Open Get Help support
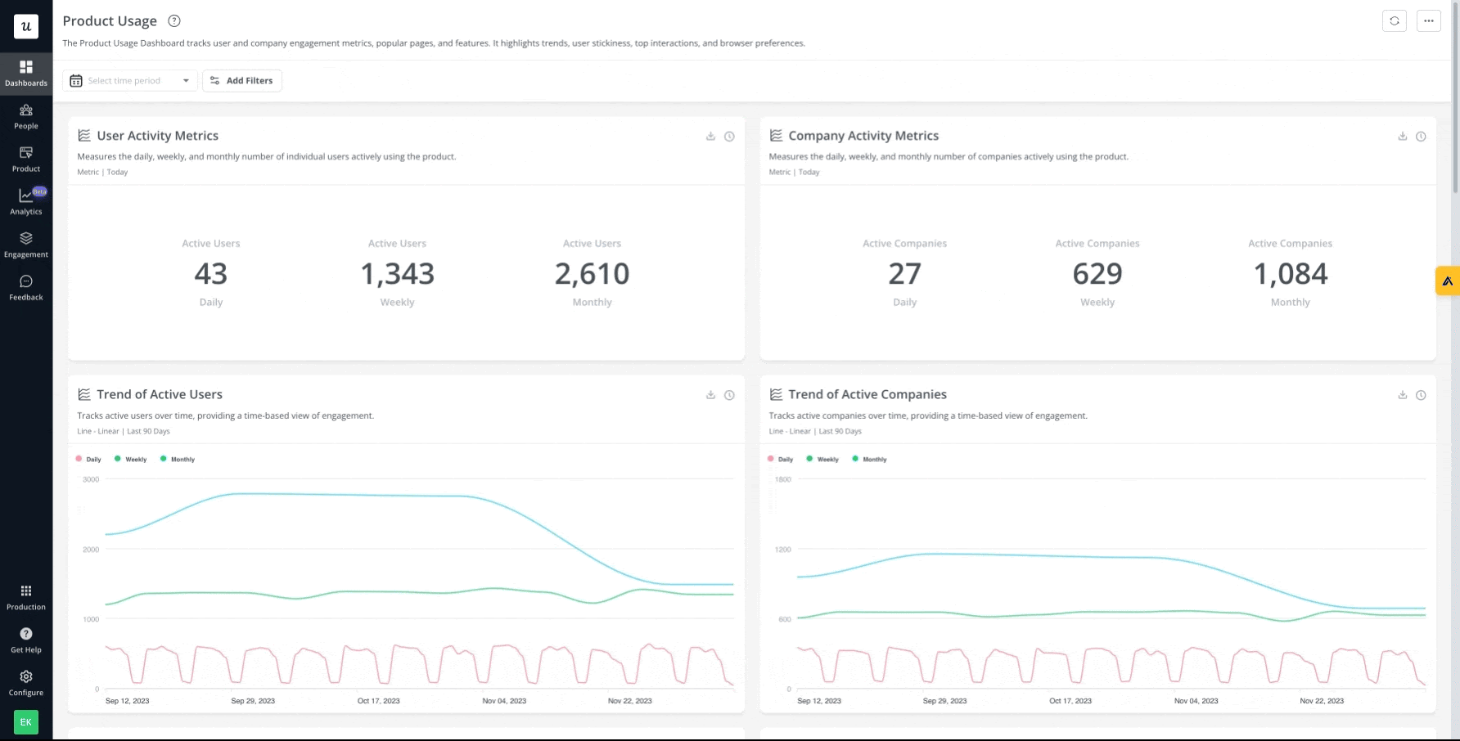1460x741 pixels. 26,640
